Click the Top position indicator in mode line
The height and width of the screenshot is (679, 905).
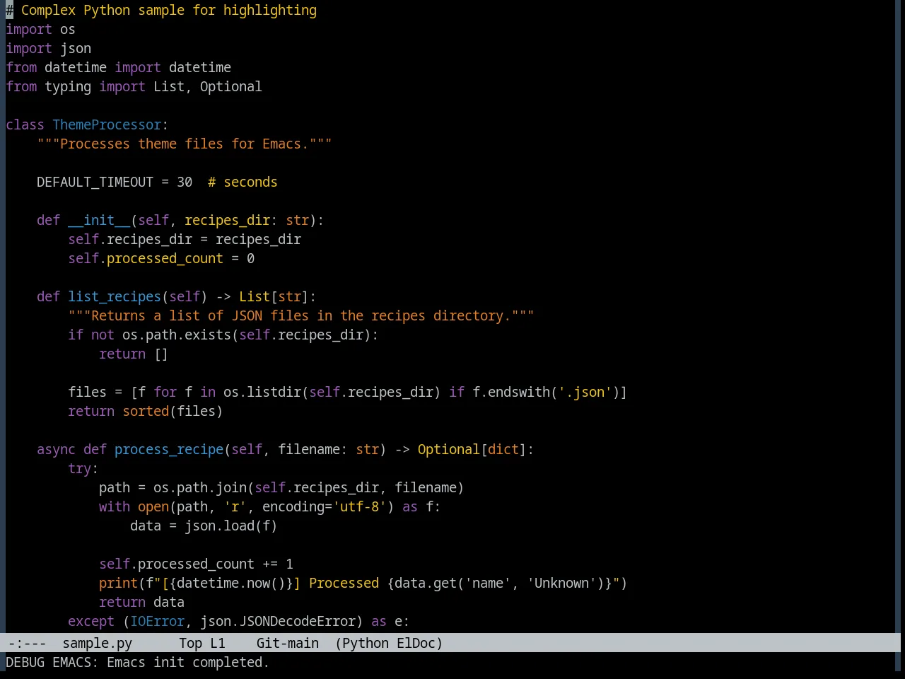(190, 643)
